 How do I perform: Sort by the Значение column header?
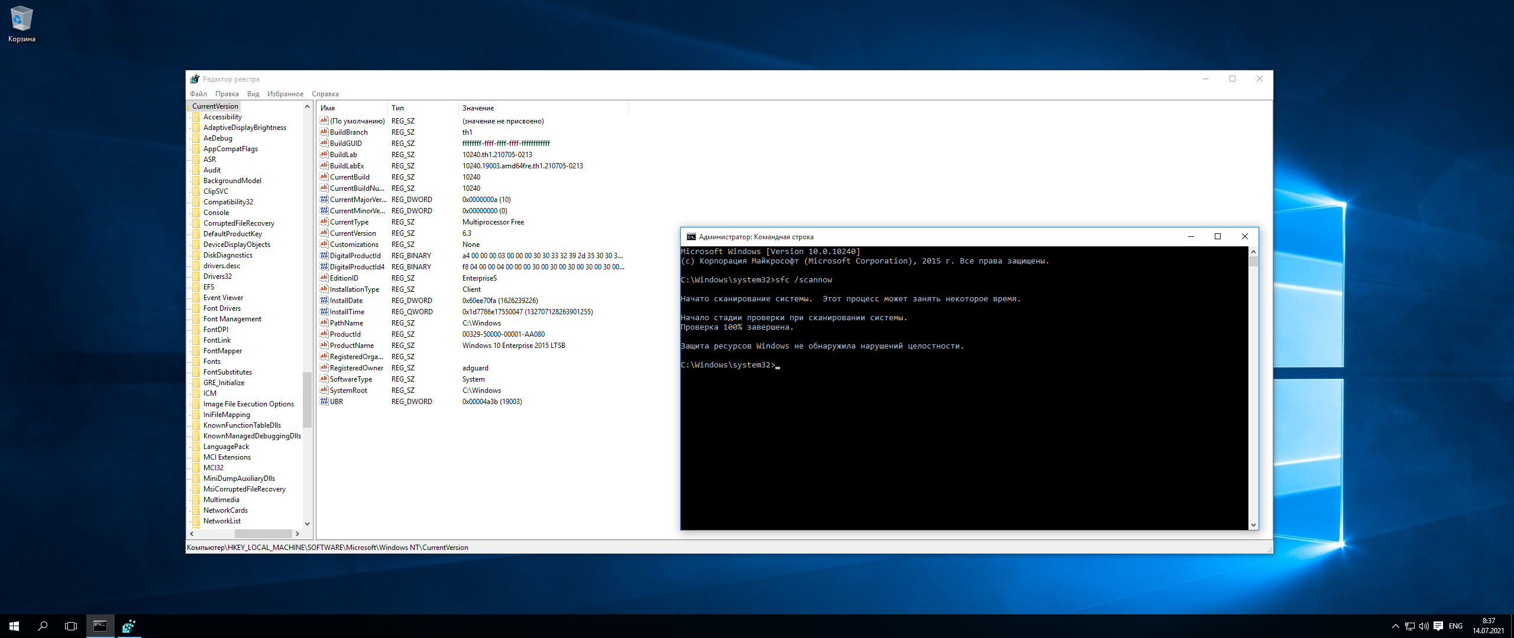click(544, 108)
